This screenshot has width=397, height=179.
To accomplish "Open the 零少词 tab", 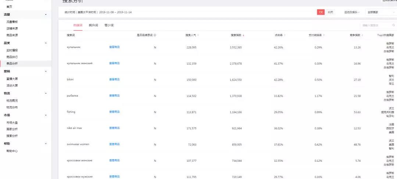I will pos(109,25).
